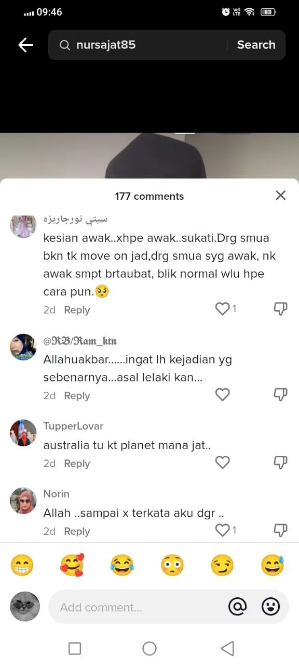Dislike TupperLovar's australia comment
299x666 pixels.
pos(280,463)
